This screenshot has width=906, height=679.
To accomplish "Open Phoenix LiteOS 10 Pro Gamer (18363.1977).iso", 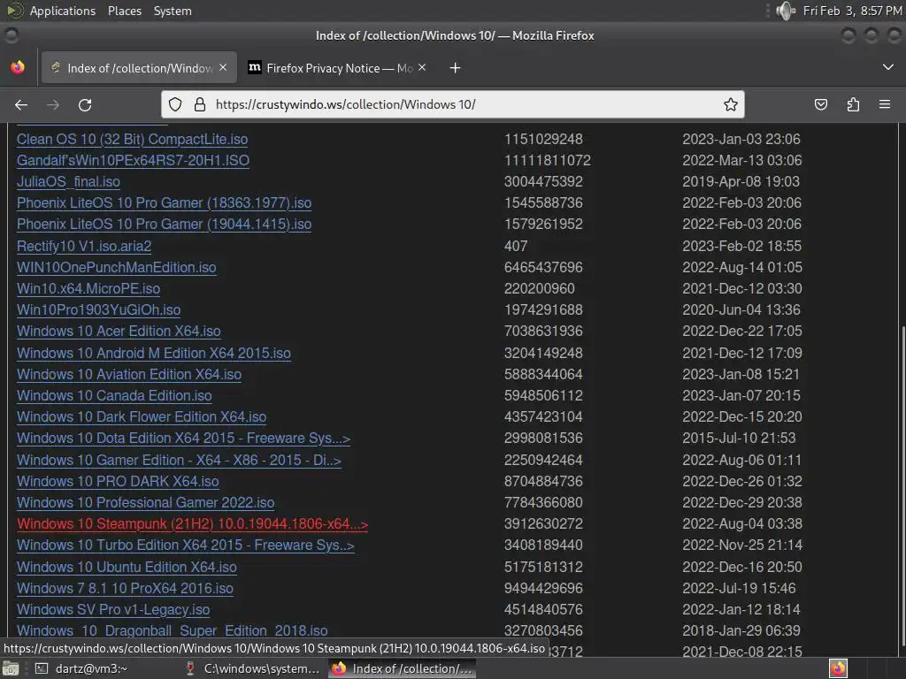I will [x=164, y=203].
